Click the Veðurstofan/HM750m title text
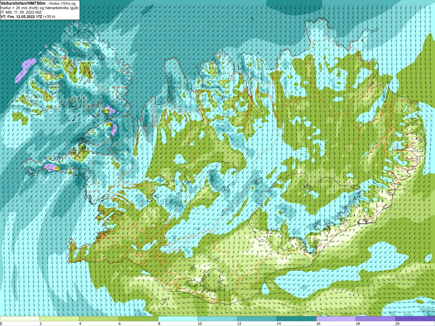The image size is (435, 326). point(23,3)
